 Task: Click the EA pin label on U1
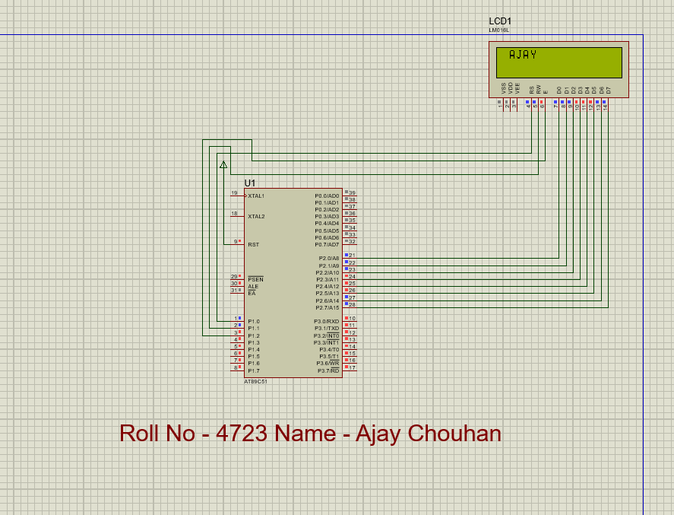(252, 293)
